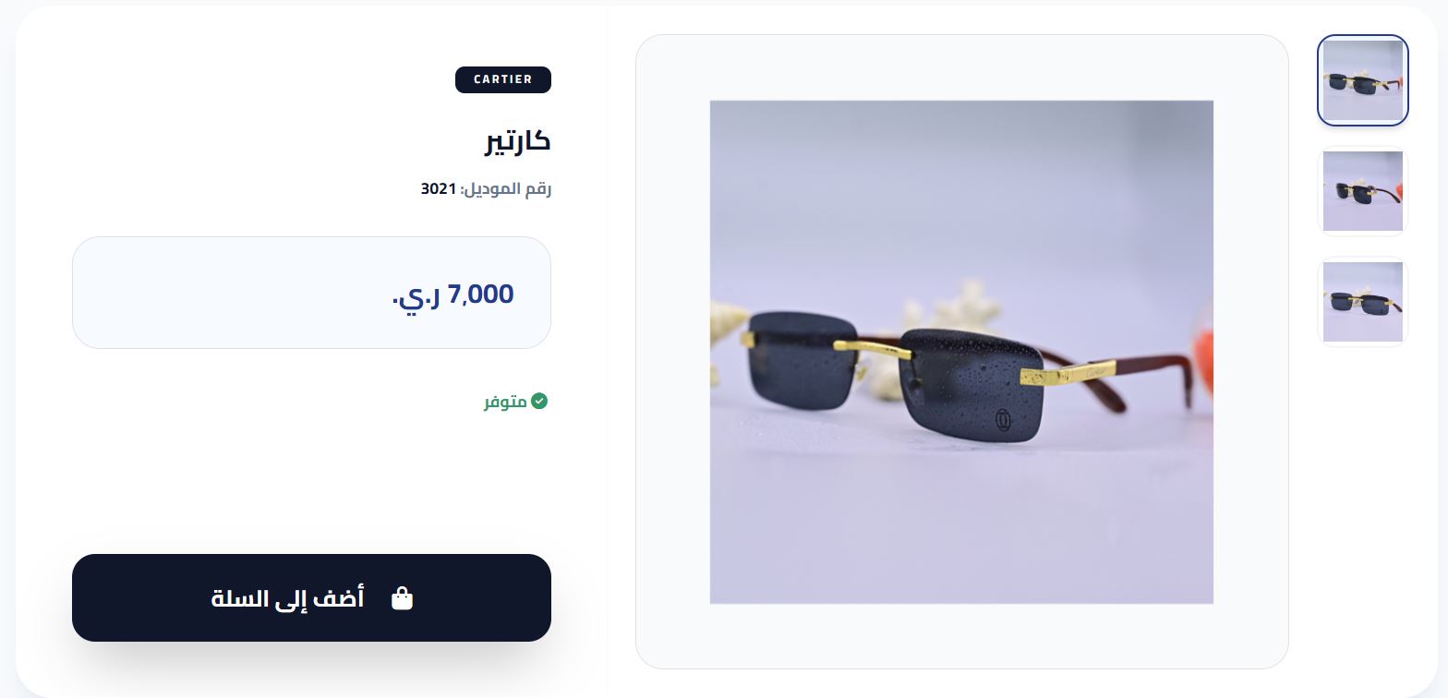Click the رقم الموديل label
Screen dimensions: 1448x698
(x=506, y=189)
